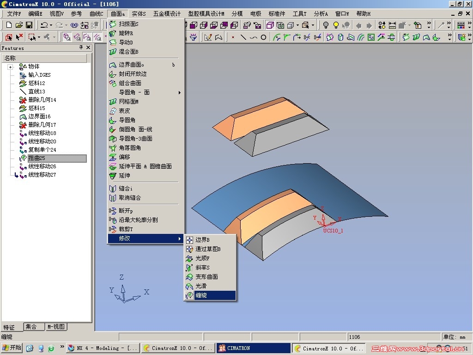This screenshot has width=473, height=355.
Task: Choose 旋转R from the surface menu
Action: [x=146, y=33]
